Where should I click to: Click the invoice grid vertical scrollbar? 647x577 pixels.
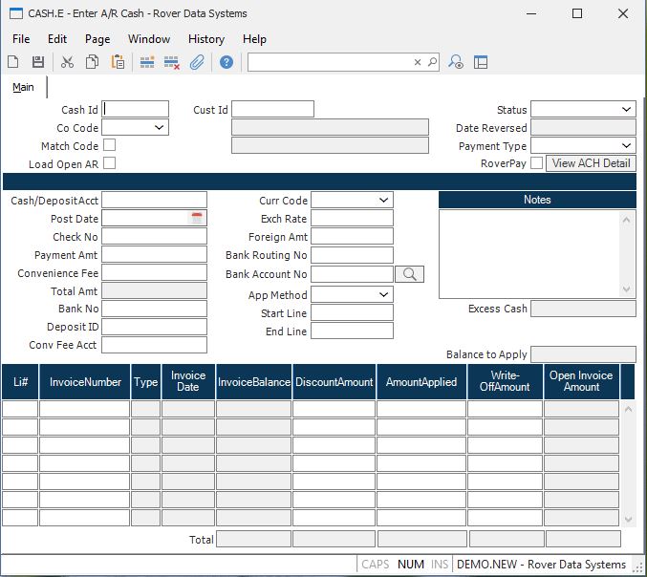[x=628, y=463]
